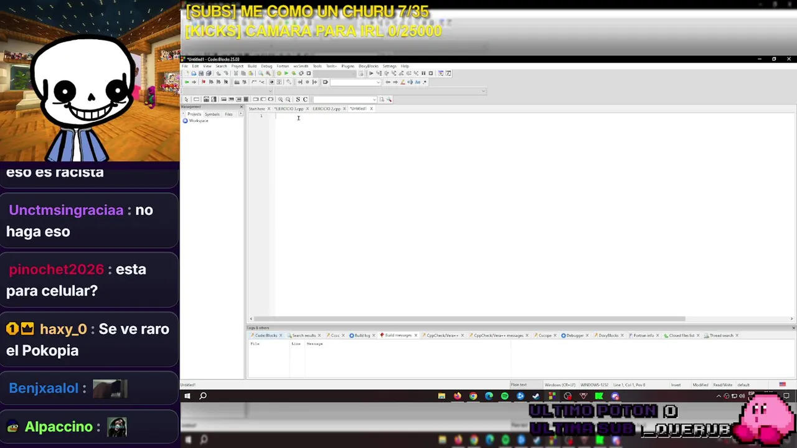Open Spotify from the taskbar
The image size is (797, 448).
(504, 396)
